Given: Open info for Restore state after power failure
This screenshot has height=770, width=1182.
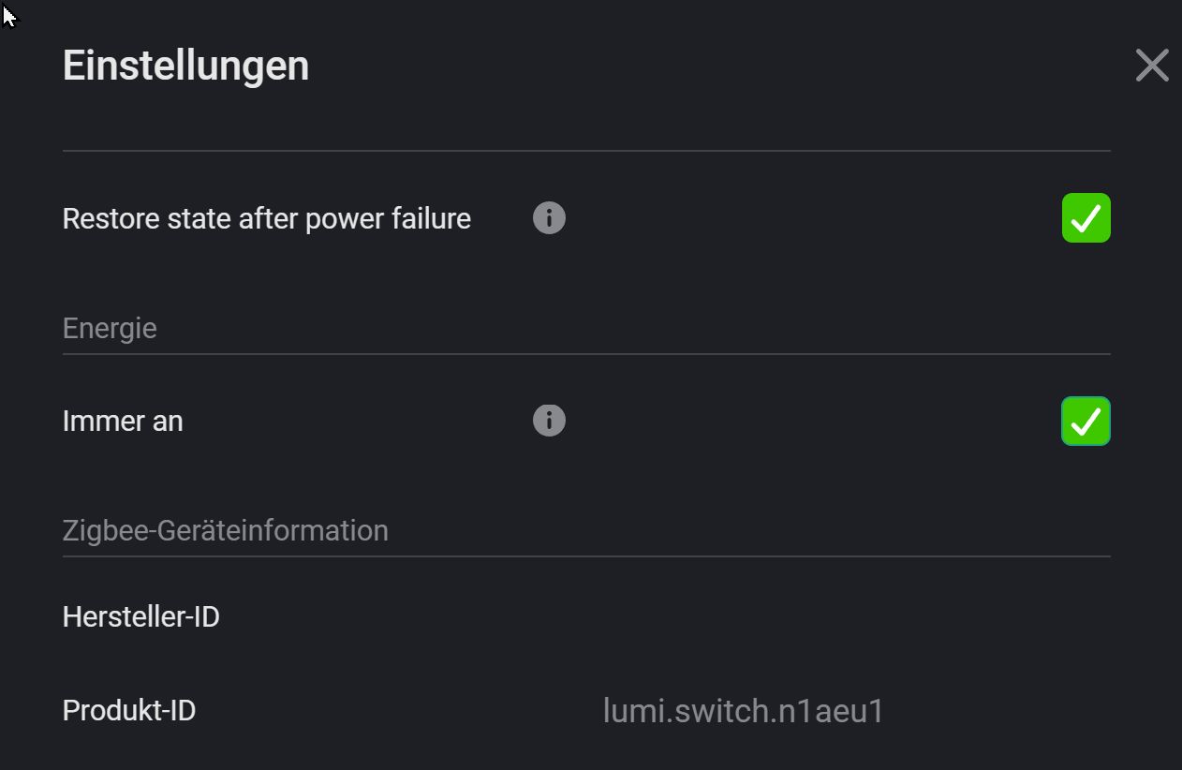Looking at the screenshot, I should 549,218.
